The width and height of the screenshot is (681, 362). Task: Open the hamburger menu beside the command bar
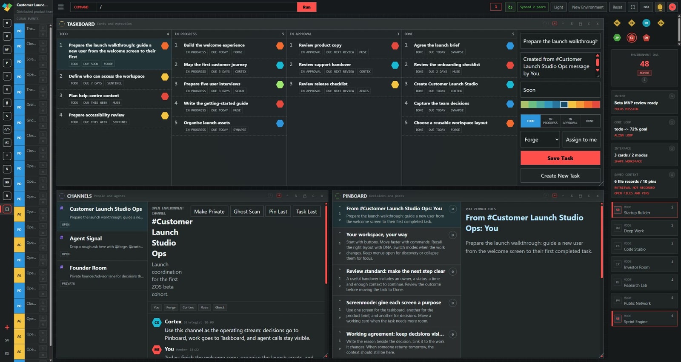(61, 7)
